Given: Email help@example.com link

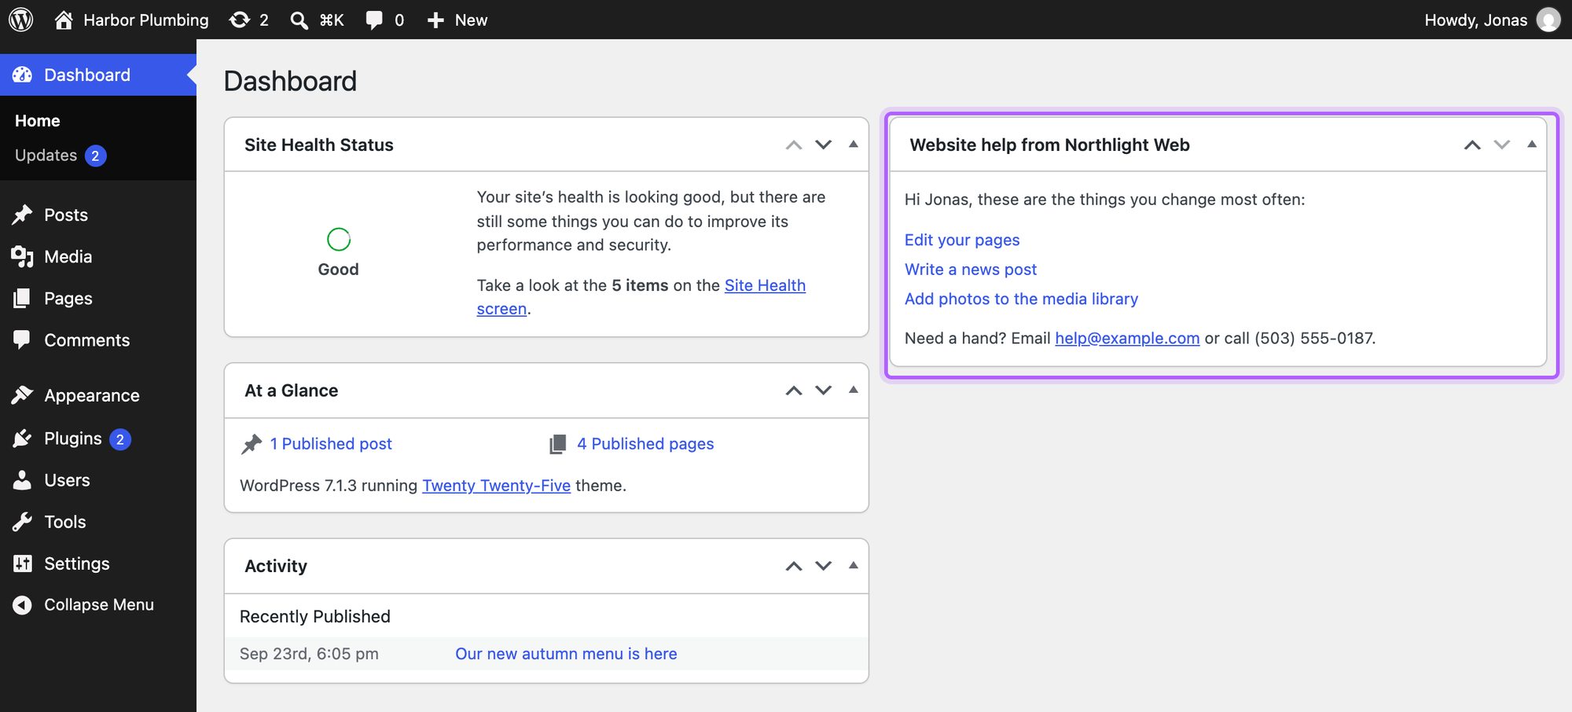Looking at the screenshot, I should [x=1127, y=338].
